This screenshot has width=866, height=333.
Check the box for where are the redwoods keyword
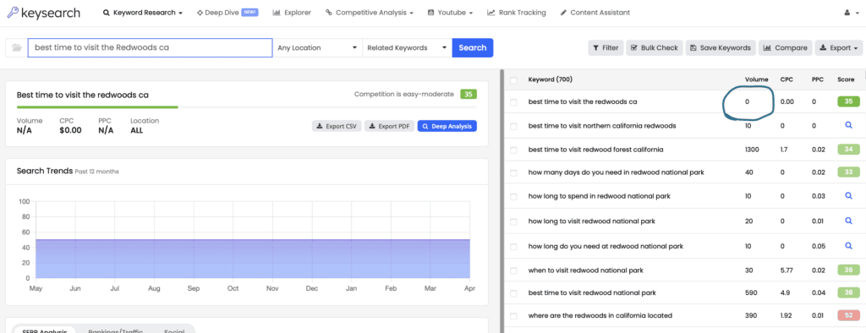pos(513,316)
